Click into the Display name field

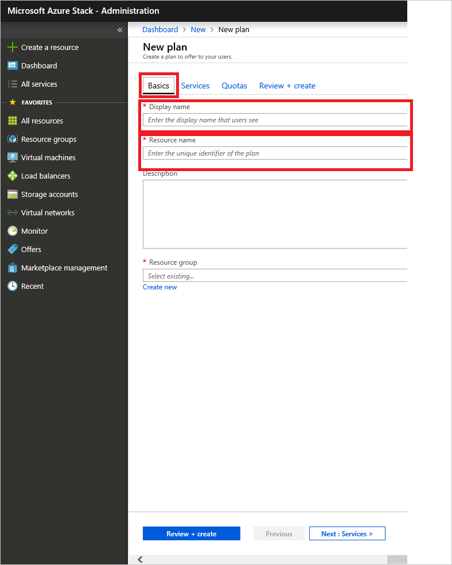[275, 120]
